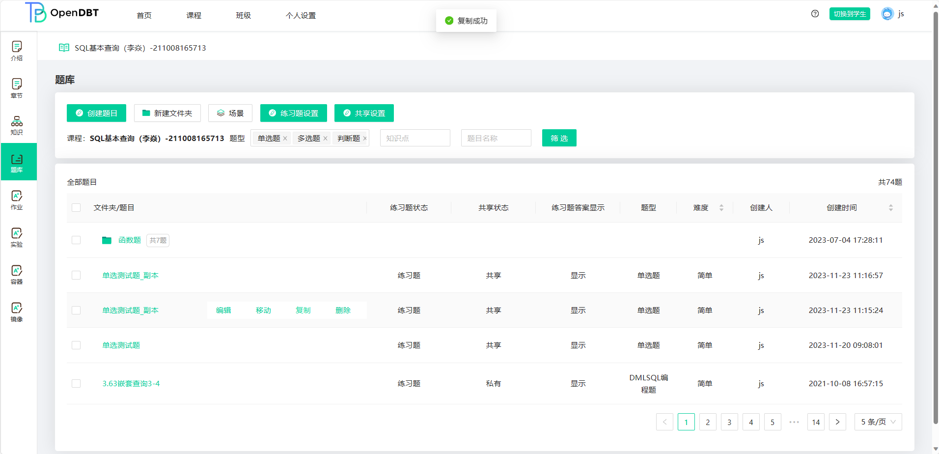Tick the checkbox for 函数题 folder
939x454 pixels.
(76, 240)
